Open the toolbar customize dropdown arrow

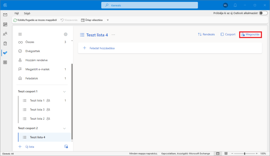point(108,20)
